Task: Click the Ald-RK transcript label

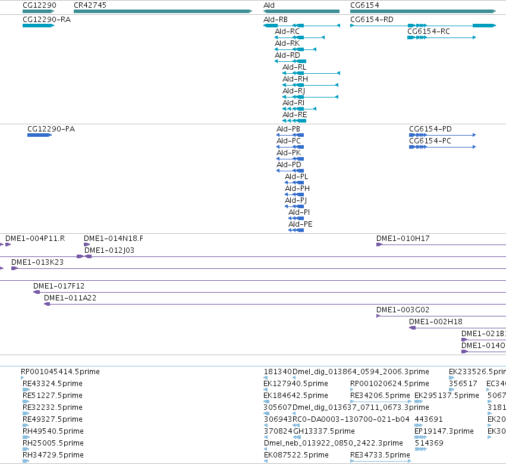Action: pos(287,43)
